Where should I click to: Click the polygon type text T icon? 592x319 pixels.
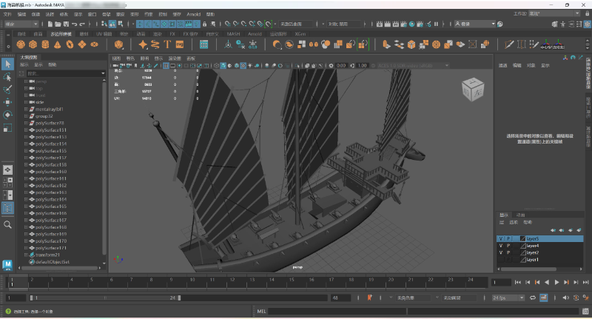pos(167,44)
